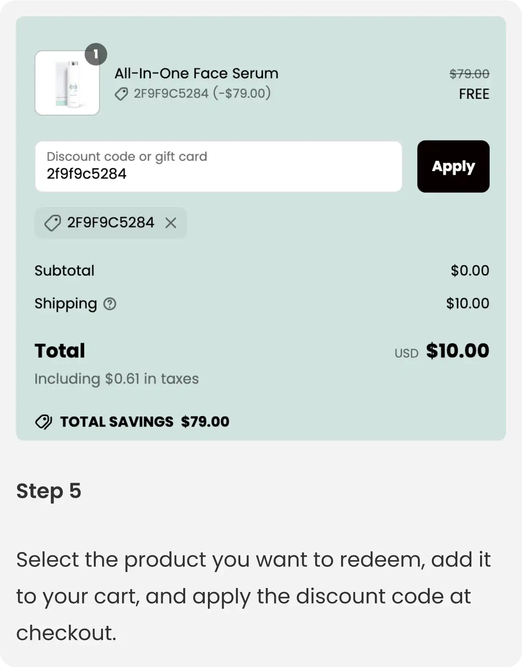The height and width of the screenshot is (667, 522).
Task: Click the FREE price label
Action: coord(474,94)
